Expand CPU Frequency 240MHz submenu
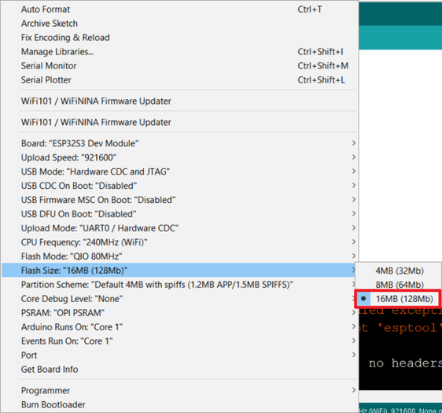This screenshot has width=442, height=413. pos(180,242)
